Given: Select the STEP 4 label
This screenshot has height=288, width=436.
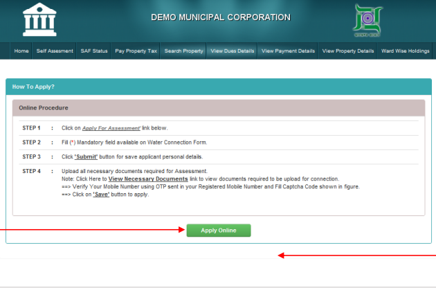Looking at the screenshot, I should point(31,171).
